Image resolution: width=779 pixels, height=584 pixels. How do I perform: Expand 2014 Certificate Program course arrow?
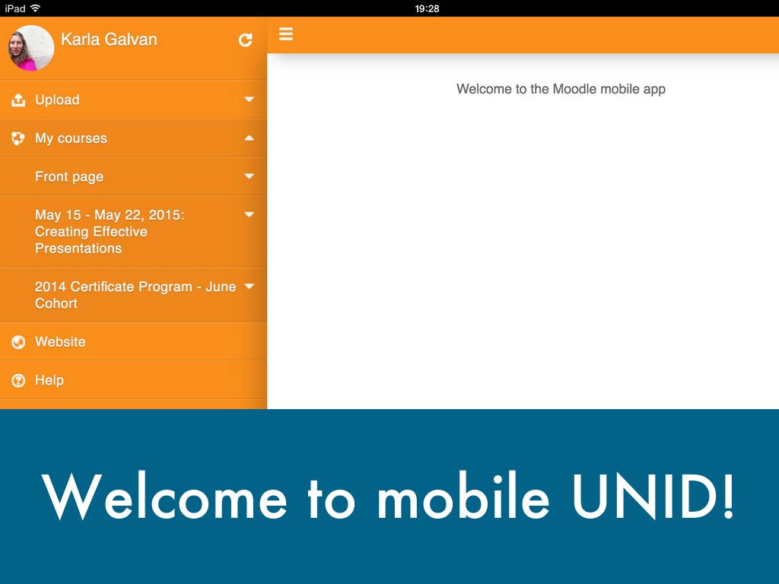pyautogui.click(x=249, y=287)
